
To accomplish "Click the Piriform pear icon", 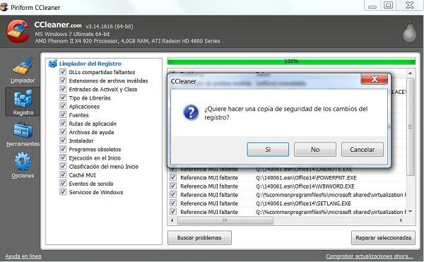I will click(x=409, y=32).
